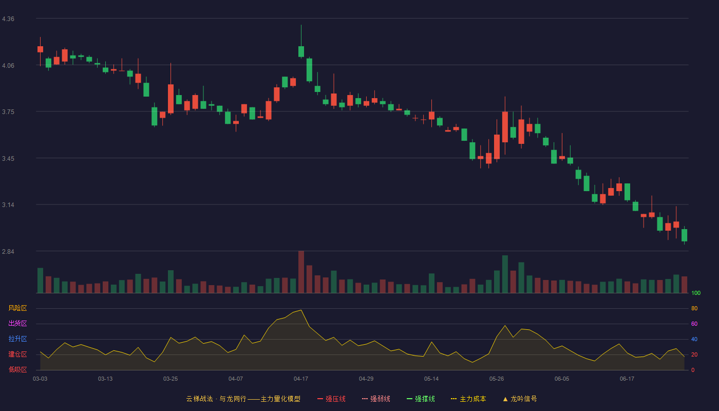This screenshot has width=719, height=411.
Task: Select the 拉升区 zone label
Action: pyautogui.click(x=17, y=339)
